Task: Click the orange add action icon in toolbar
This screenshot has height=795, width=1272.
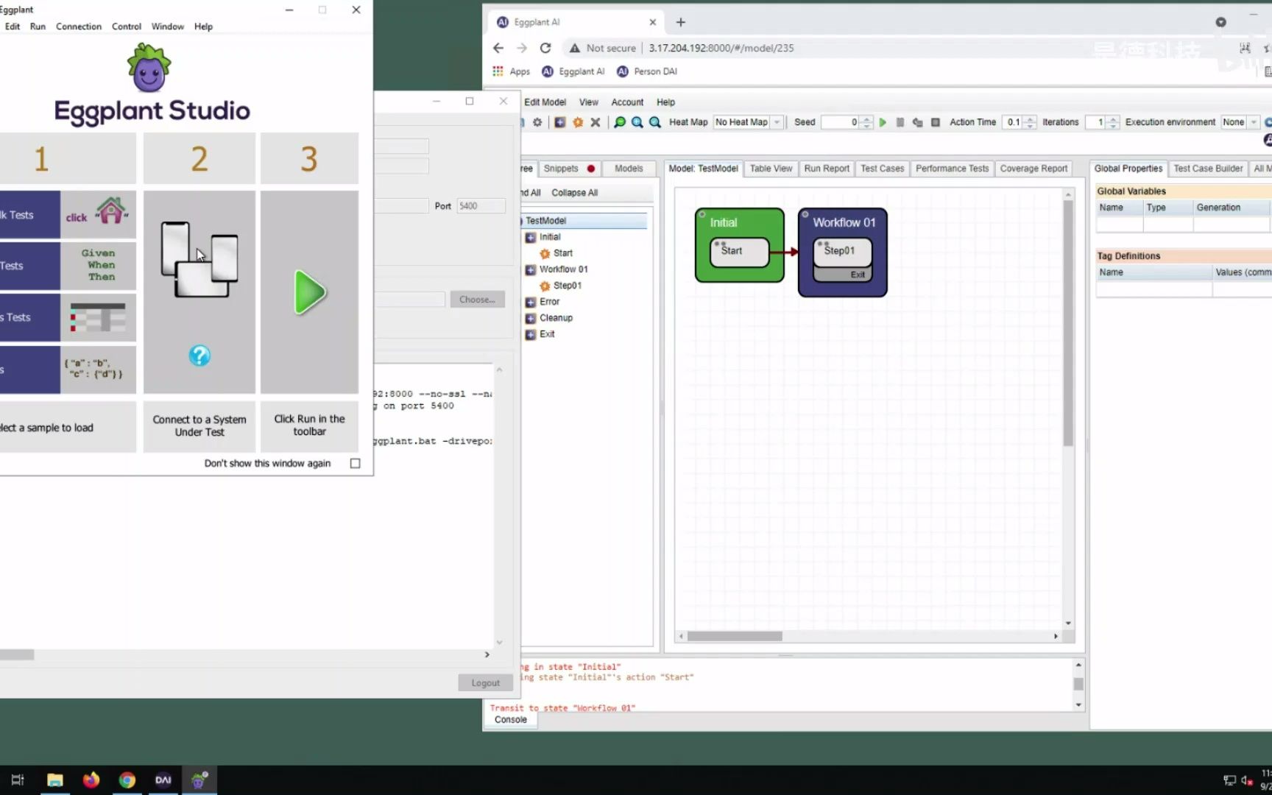Action: click(578, 122)
